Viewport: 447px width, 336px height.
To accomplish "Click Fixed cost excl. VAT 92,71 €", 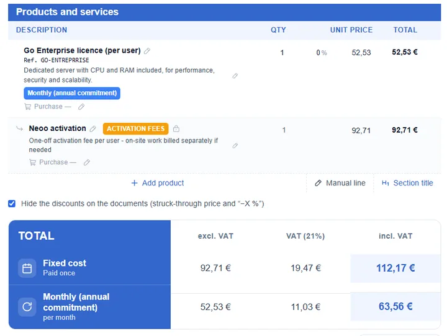I will 215,268.
